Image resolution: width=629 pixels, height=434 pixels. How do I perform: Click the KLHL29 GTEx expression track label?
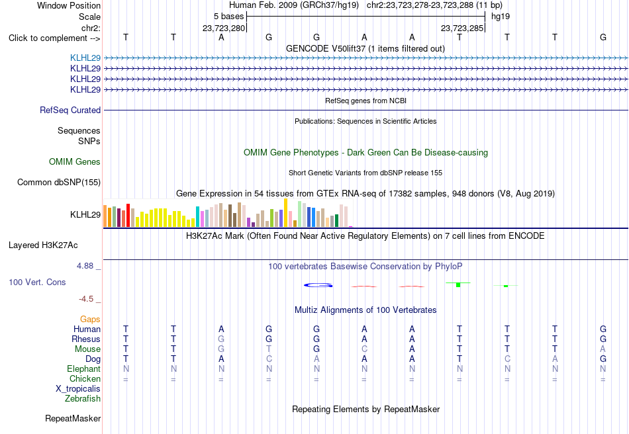[85, 215]
